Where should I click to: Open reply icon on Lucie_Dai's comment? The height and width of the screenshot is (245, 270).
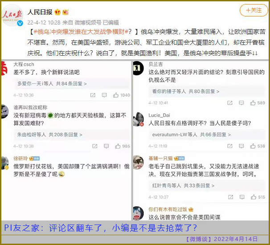pyautogui.click(x=241, y=146)
